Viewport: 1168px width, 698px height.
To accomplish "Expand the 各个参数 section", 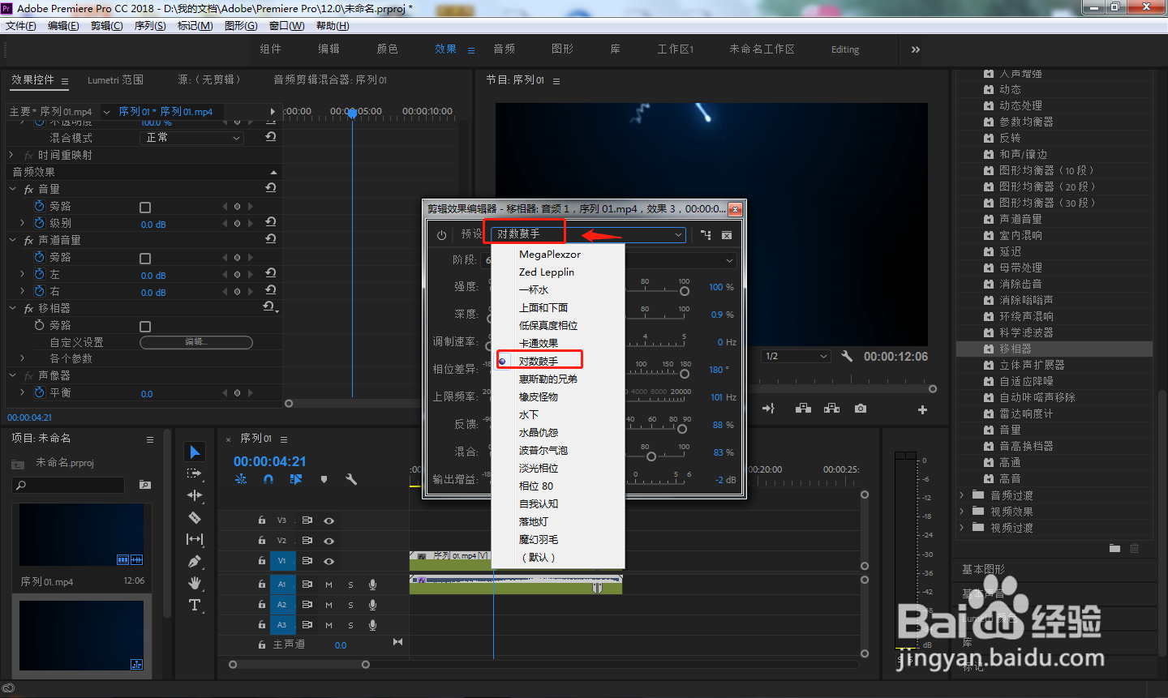I will tap(22, 358).
